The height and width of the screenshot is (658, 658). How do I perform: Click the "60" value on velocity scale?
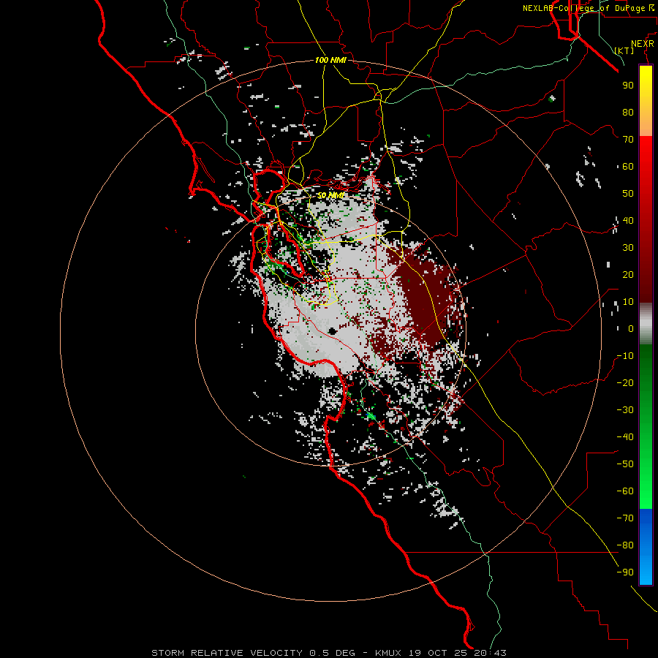pos(628,166)
